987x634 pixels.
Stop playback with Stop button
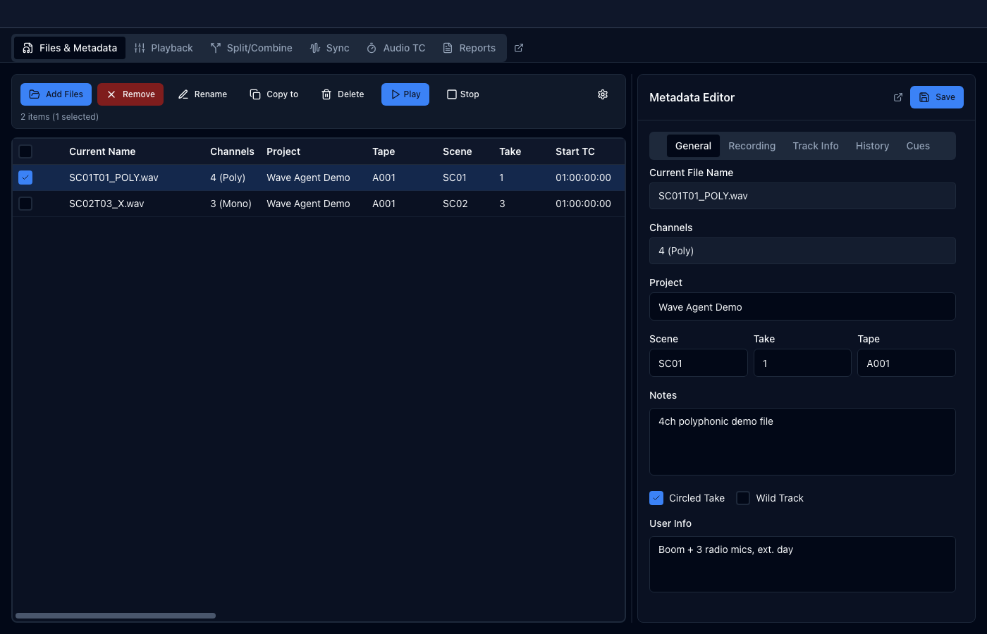tap(463, 94)
